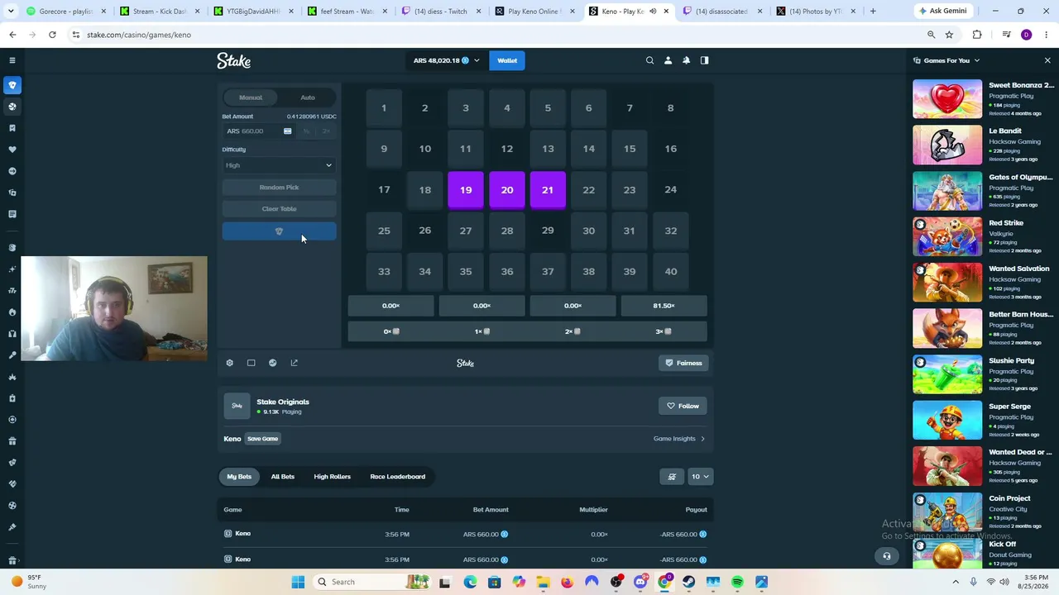
Task: Open the Fairness button
Action: tap(684, 363)
